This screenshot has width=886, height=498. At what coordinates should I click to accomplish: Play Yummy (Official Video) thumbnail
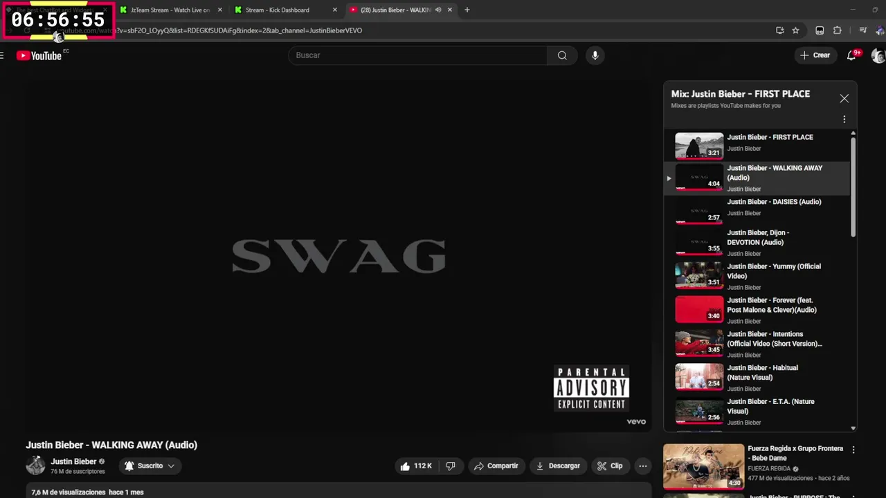pos(699,275)
